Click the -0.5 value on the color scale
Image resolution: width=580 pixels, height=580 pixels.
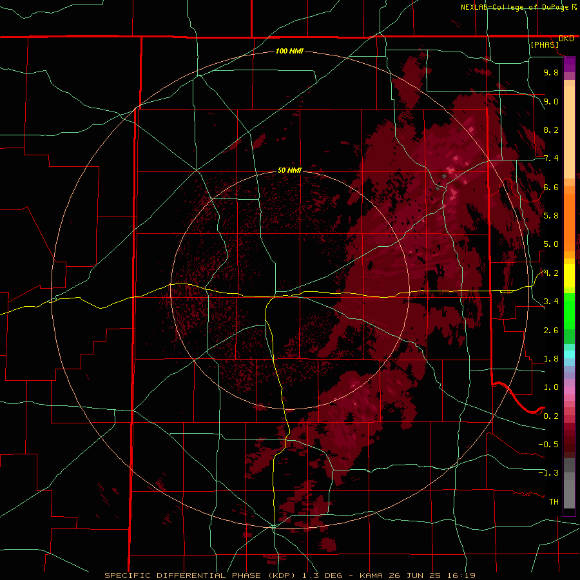(548, 445)
